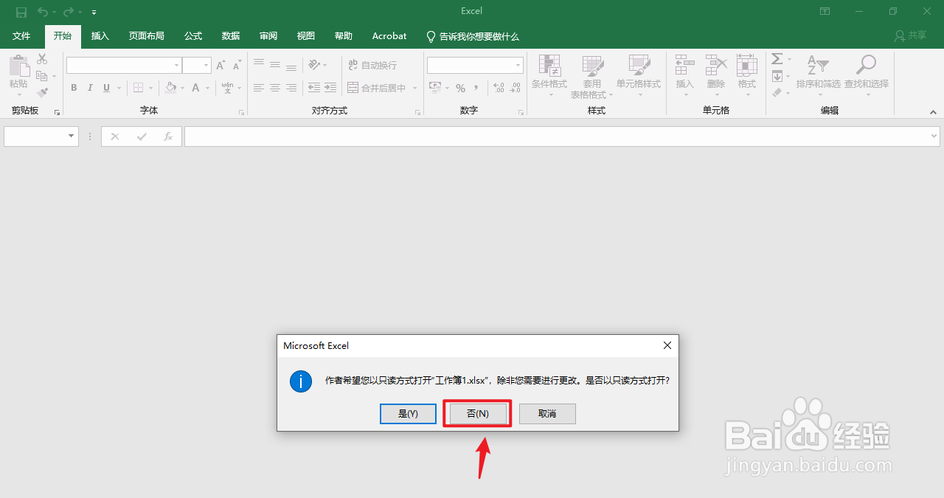
Task: Open the 文件 File menu
Action: 21,36
